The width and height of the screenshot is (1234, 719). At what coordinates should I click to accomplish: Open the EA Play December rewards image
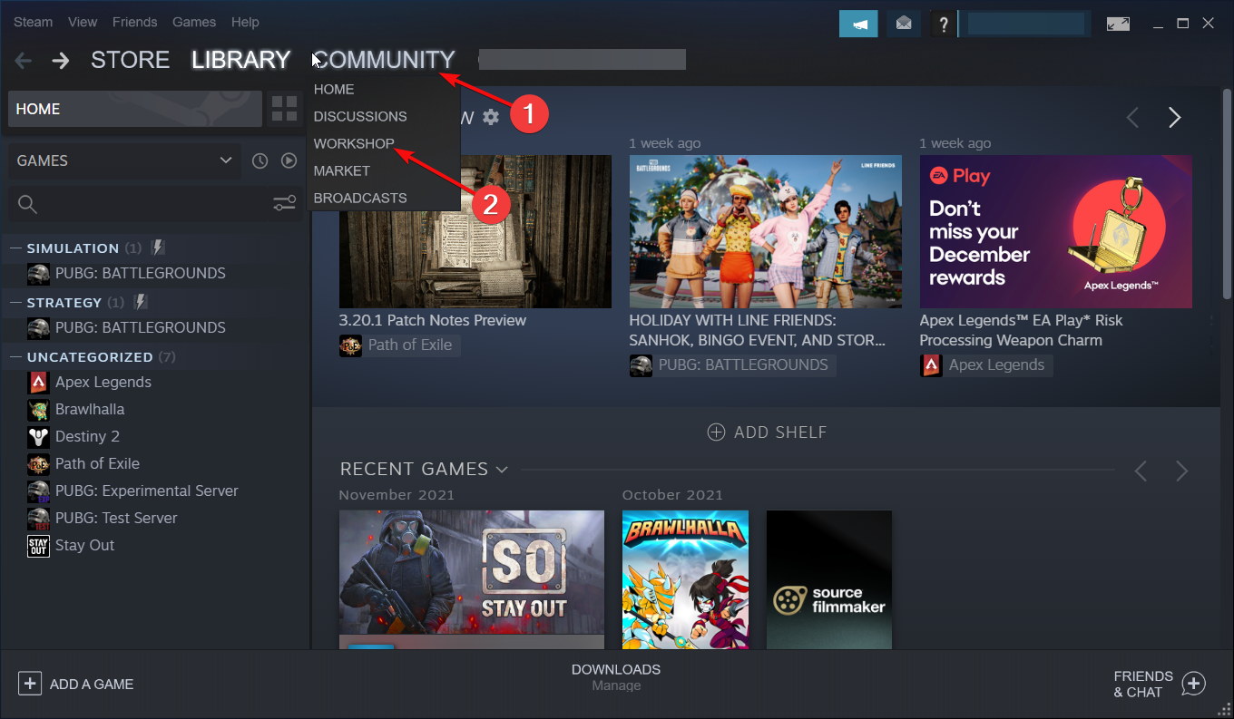click(1055, 231)
